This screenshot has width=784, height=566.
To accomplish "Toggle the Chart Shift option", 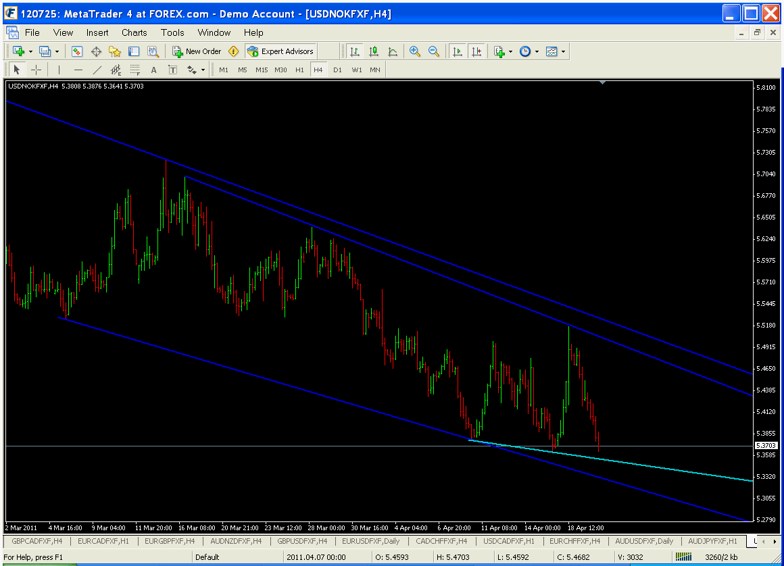I will pyautogui.click(x=477, y=51).
